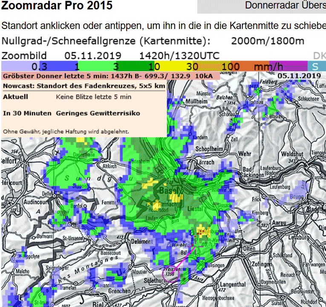Click the 1420h/1320UTC timestamp
Image resolution: width=326 pixels, height=307 pixels.
(x=179, y=56)
